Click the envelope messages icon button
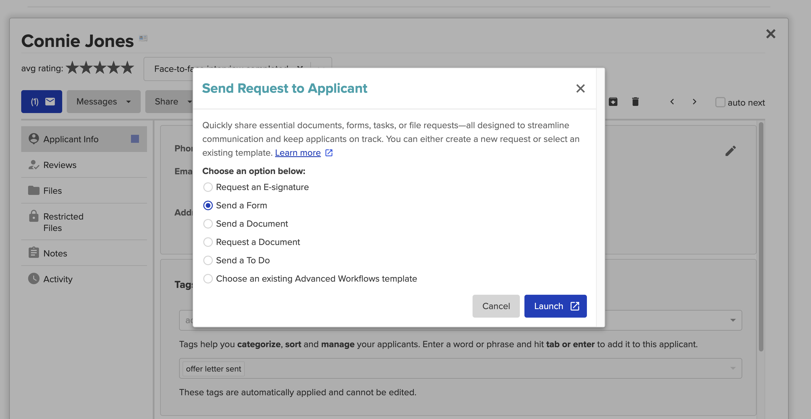The width and height of the screenshot is (811, 419). tap(42, 102)
